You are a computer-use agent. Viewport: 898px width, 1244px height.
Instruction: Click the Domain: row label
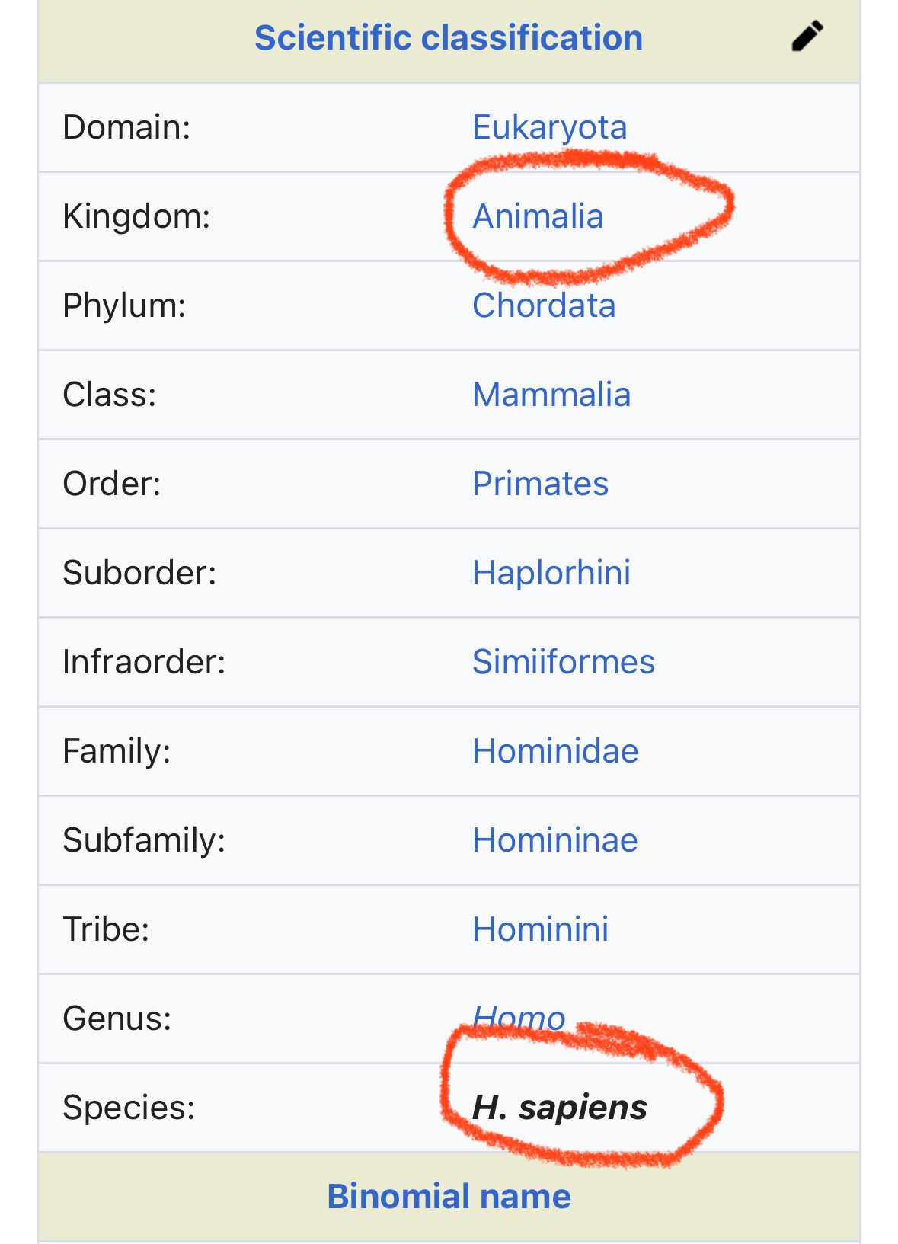click(x=126, y=127)
